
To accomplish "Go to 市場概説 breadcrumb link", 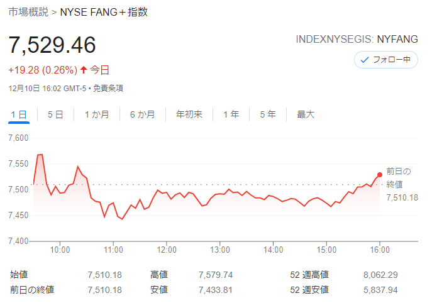I will tap(28, 12).
